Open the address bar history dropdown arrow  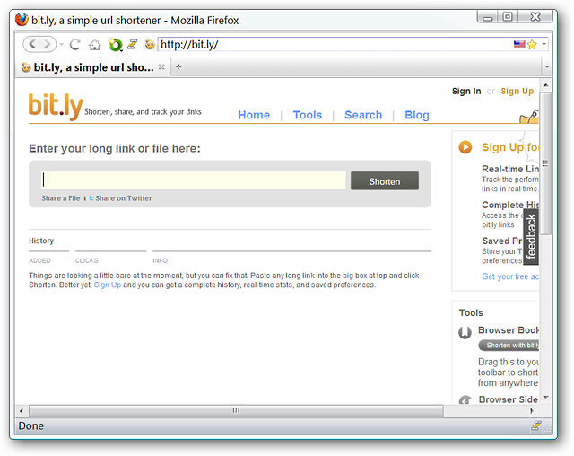pos(544,44)
